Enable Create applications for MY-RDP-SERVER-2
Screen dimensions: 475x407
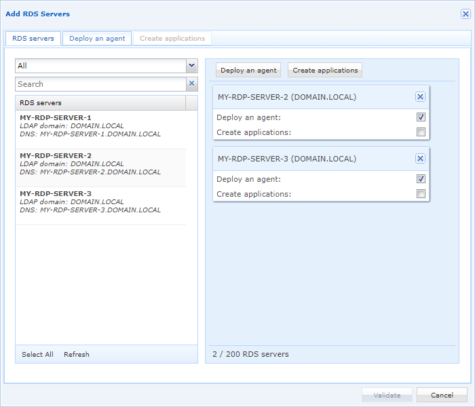(421, 132)
